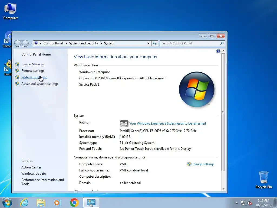Screen dimensions: 277x208
Task: Click the 4.00 GB installed memory value
Action: [125, 137]
